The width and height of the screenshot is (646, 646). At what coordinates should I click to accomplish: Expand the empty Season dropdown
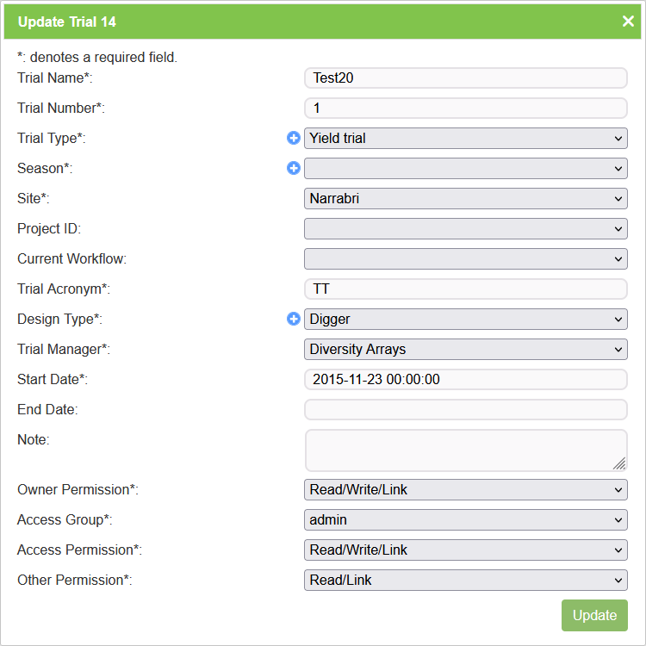[x=465, y=168]
